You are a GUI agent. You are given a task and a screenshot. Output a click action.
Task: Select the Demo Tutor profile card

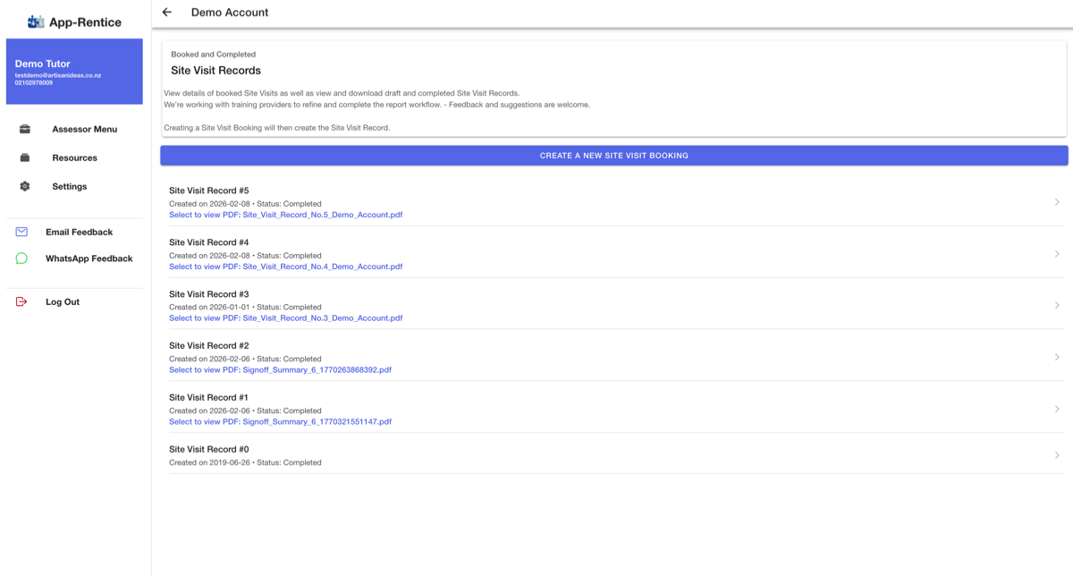pos(74,71)
